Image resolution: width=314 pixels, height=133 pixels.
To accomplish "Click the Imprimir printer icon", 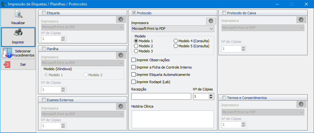I will pyautogui.click(x=18, y=33).
